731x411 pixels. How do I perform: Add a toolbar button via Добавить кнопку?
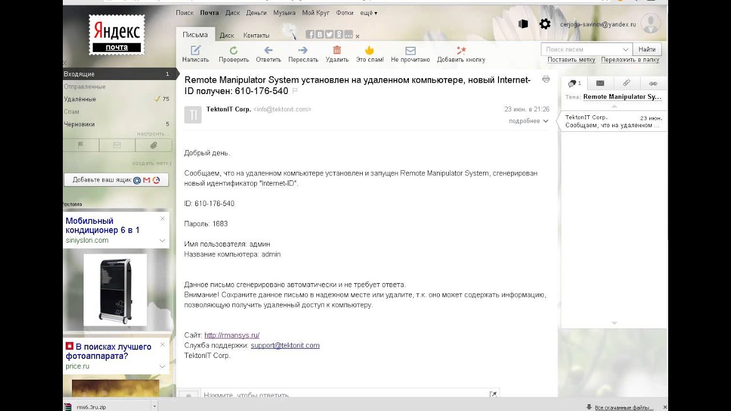coord(461,54)
